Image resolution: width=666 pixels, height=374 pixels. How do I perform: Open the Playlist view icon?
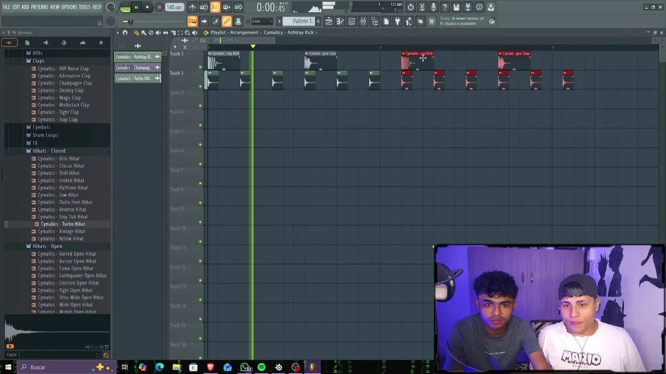pyautogui.click(x=329, y=21)
